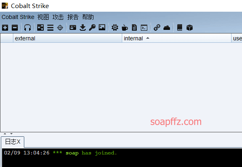Show the targets view crosshair icon
Screen dimensions: 242x167
coord(60,28)
